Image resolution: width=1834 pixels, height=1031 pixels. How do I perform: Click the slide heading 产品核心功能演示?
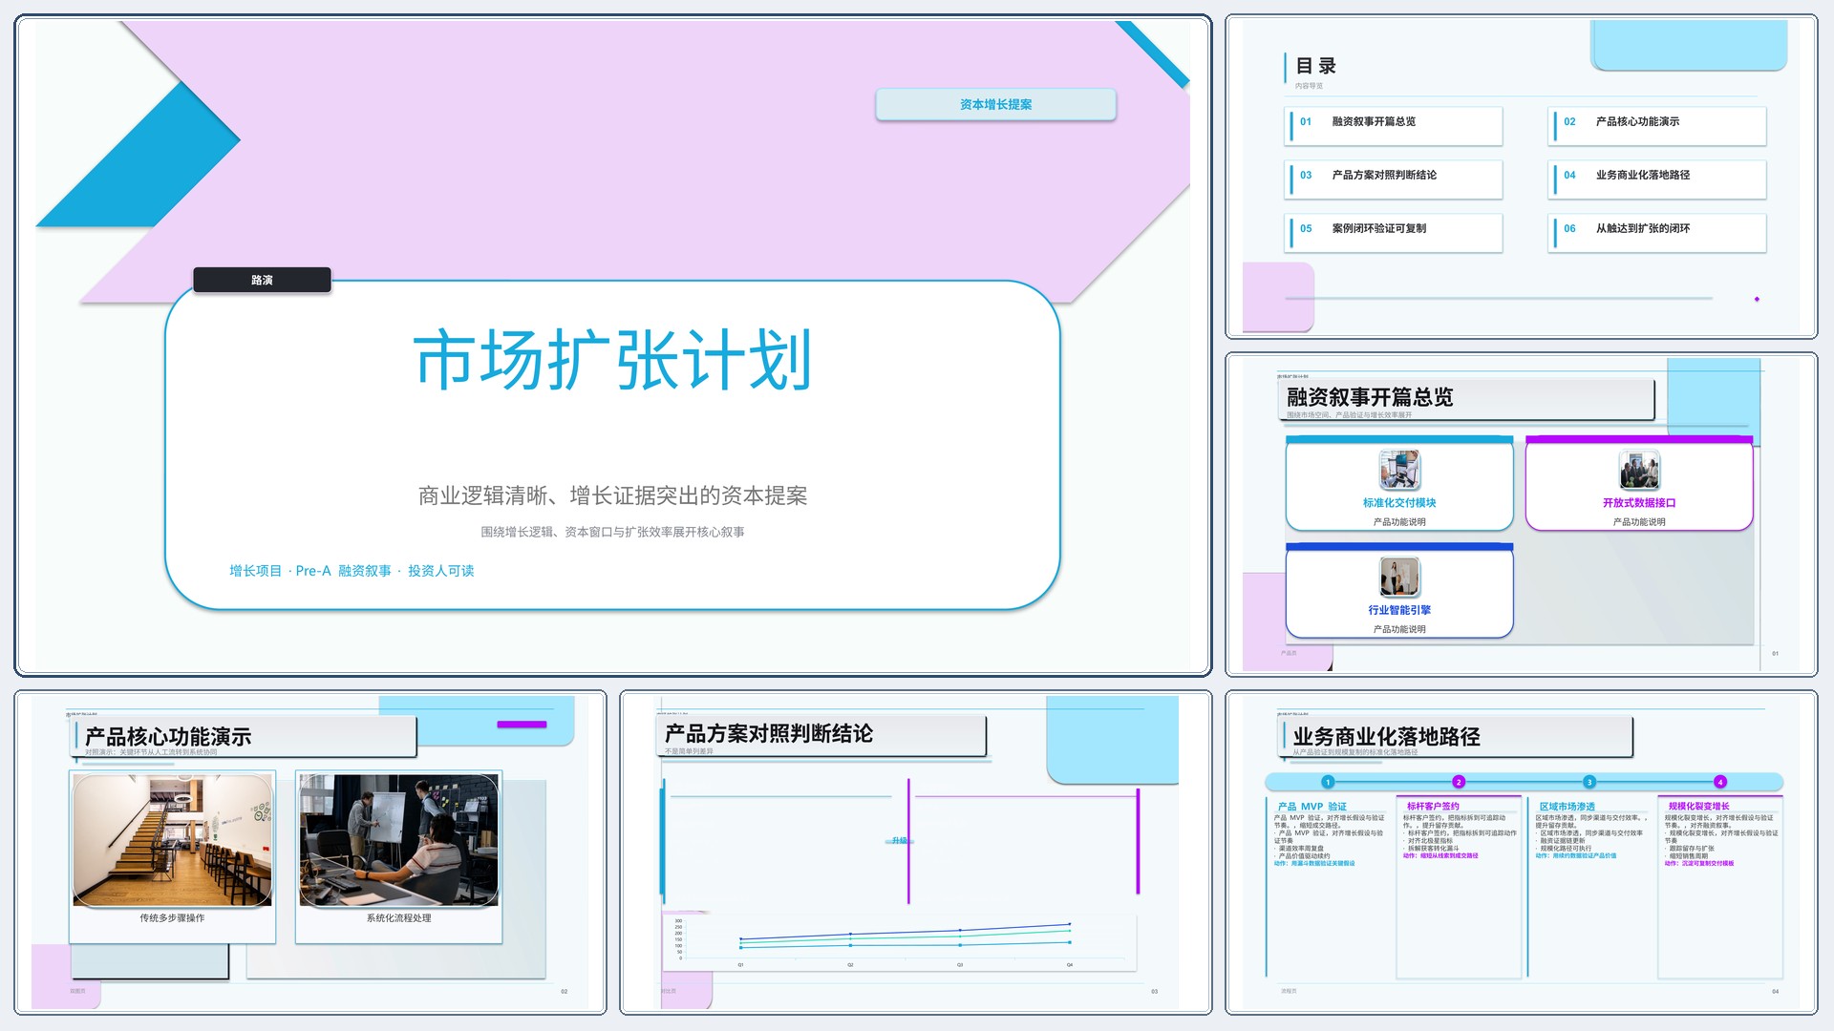168,737
